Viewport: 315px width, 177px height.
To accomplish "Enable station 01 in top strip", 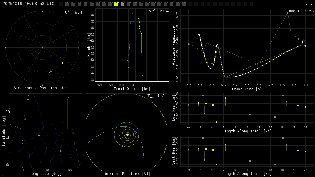I will [67, 4].
